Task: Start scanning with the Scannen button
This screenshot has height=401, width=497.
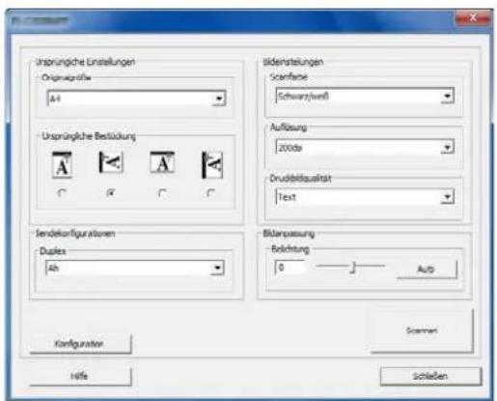Action: 422,330
